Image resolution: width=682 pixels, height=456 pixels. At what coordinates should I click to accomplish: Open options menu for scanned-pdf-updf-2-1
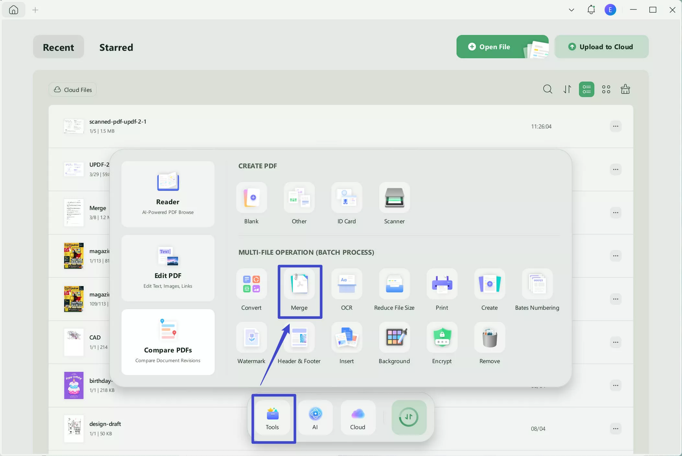click(615, 126)
